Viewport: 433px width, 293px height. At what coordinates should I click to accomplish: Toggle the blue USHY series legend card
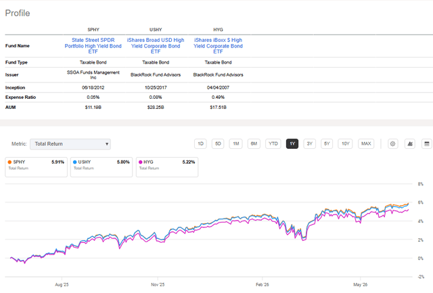tap(101, 167)
